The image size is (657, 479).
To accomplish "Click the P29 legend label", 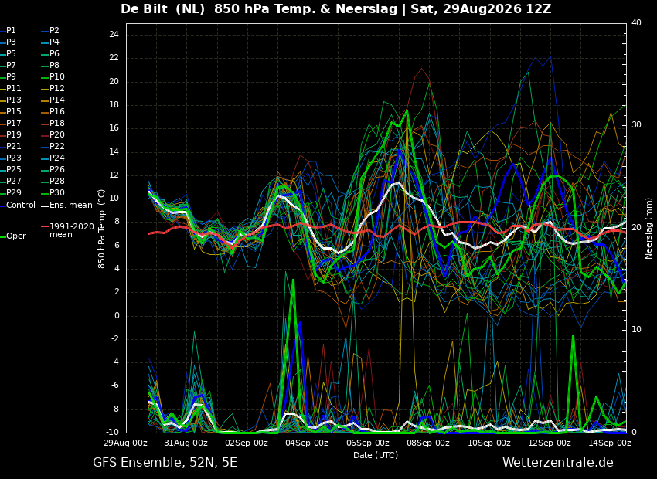I will click(x=11, y=192).
